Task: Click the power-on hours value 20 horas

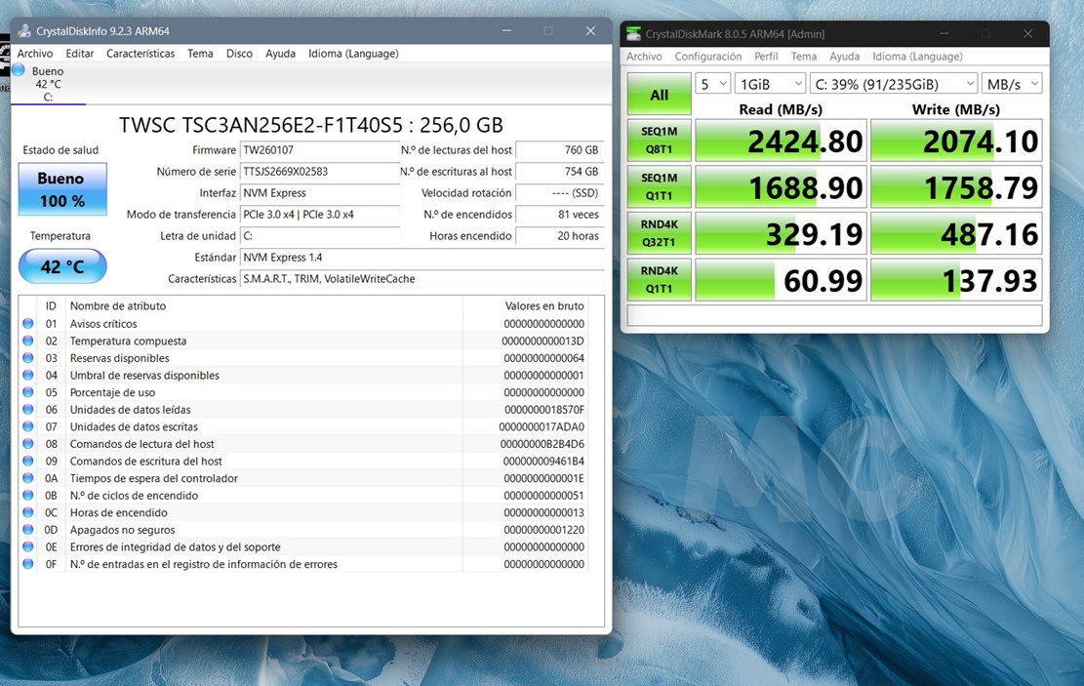Action: 560,236
